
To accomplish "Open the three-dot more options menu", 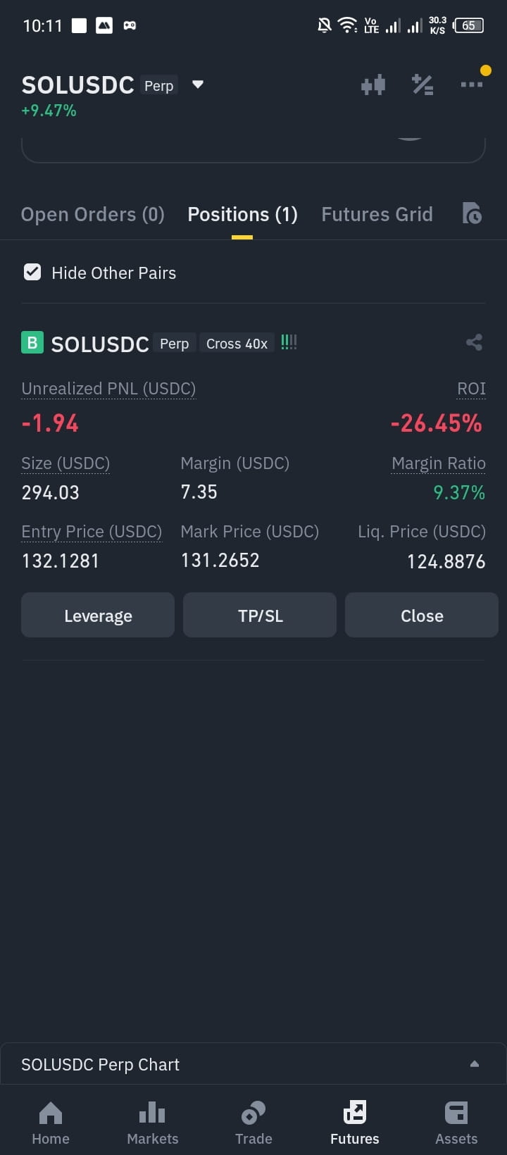I will click(x=472, y=85).
